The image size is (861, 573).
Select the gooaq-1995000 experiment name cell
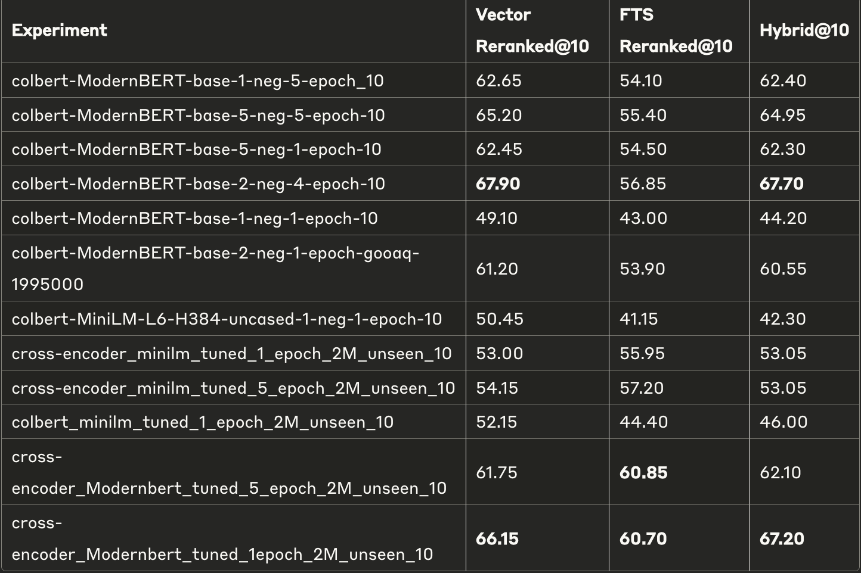point(215,268)
